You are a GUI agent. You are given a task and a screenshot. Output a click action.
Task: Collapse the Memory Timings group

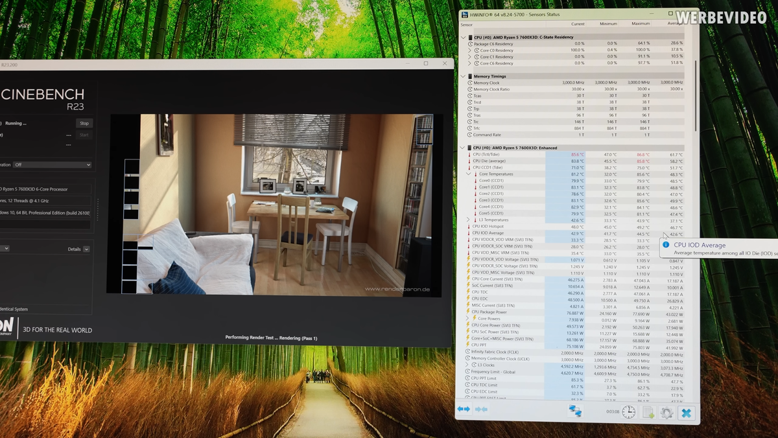[x=463, y=76]
